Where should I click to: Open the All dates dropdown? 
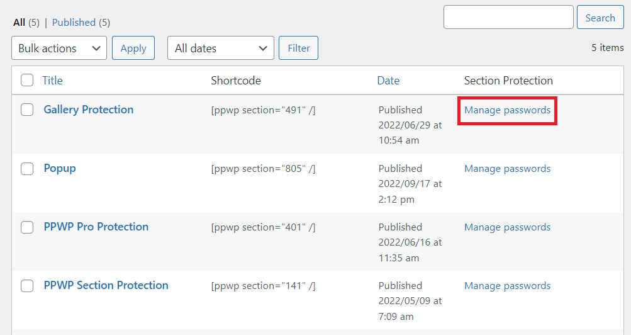221,48
